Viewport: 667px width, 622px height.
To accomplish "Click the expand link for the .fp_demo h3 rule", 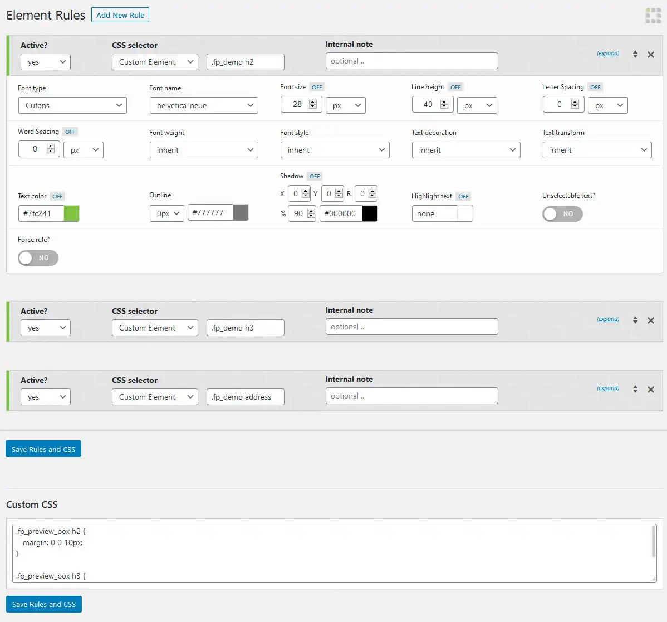I will click(608, 319).
